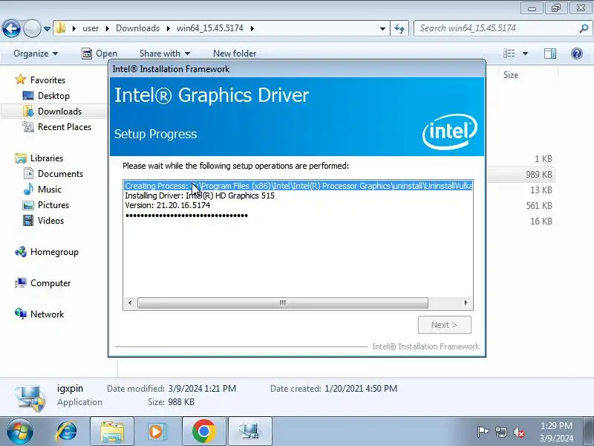Click right arrow of log scrollbar
The height and width of the screenshot is (446, 594).
pos(466,303)
